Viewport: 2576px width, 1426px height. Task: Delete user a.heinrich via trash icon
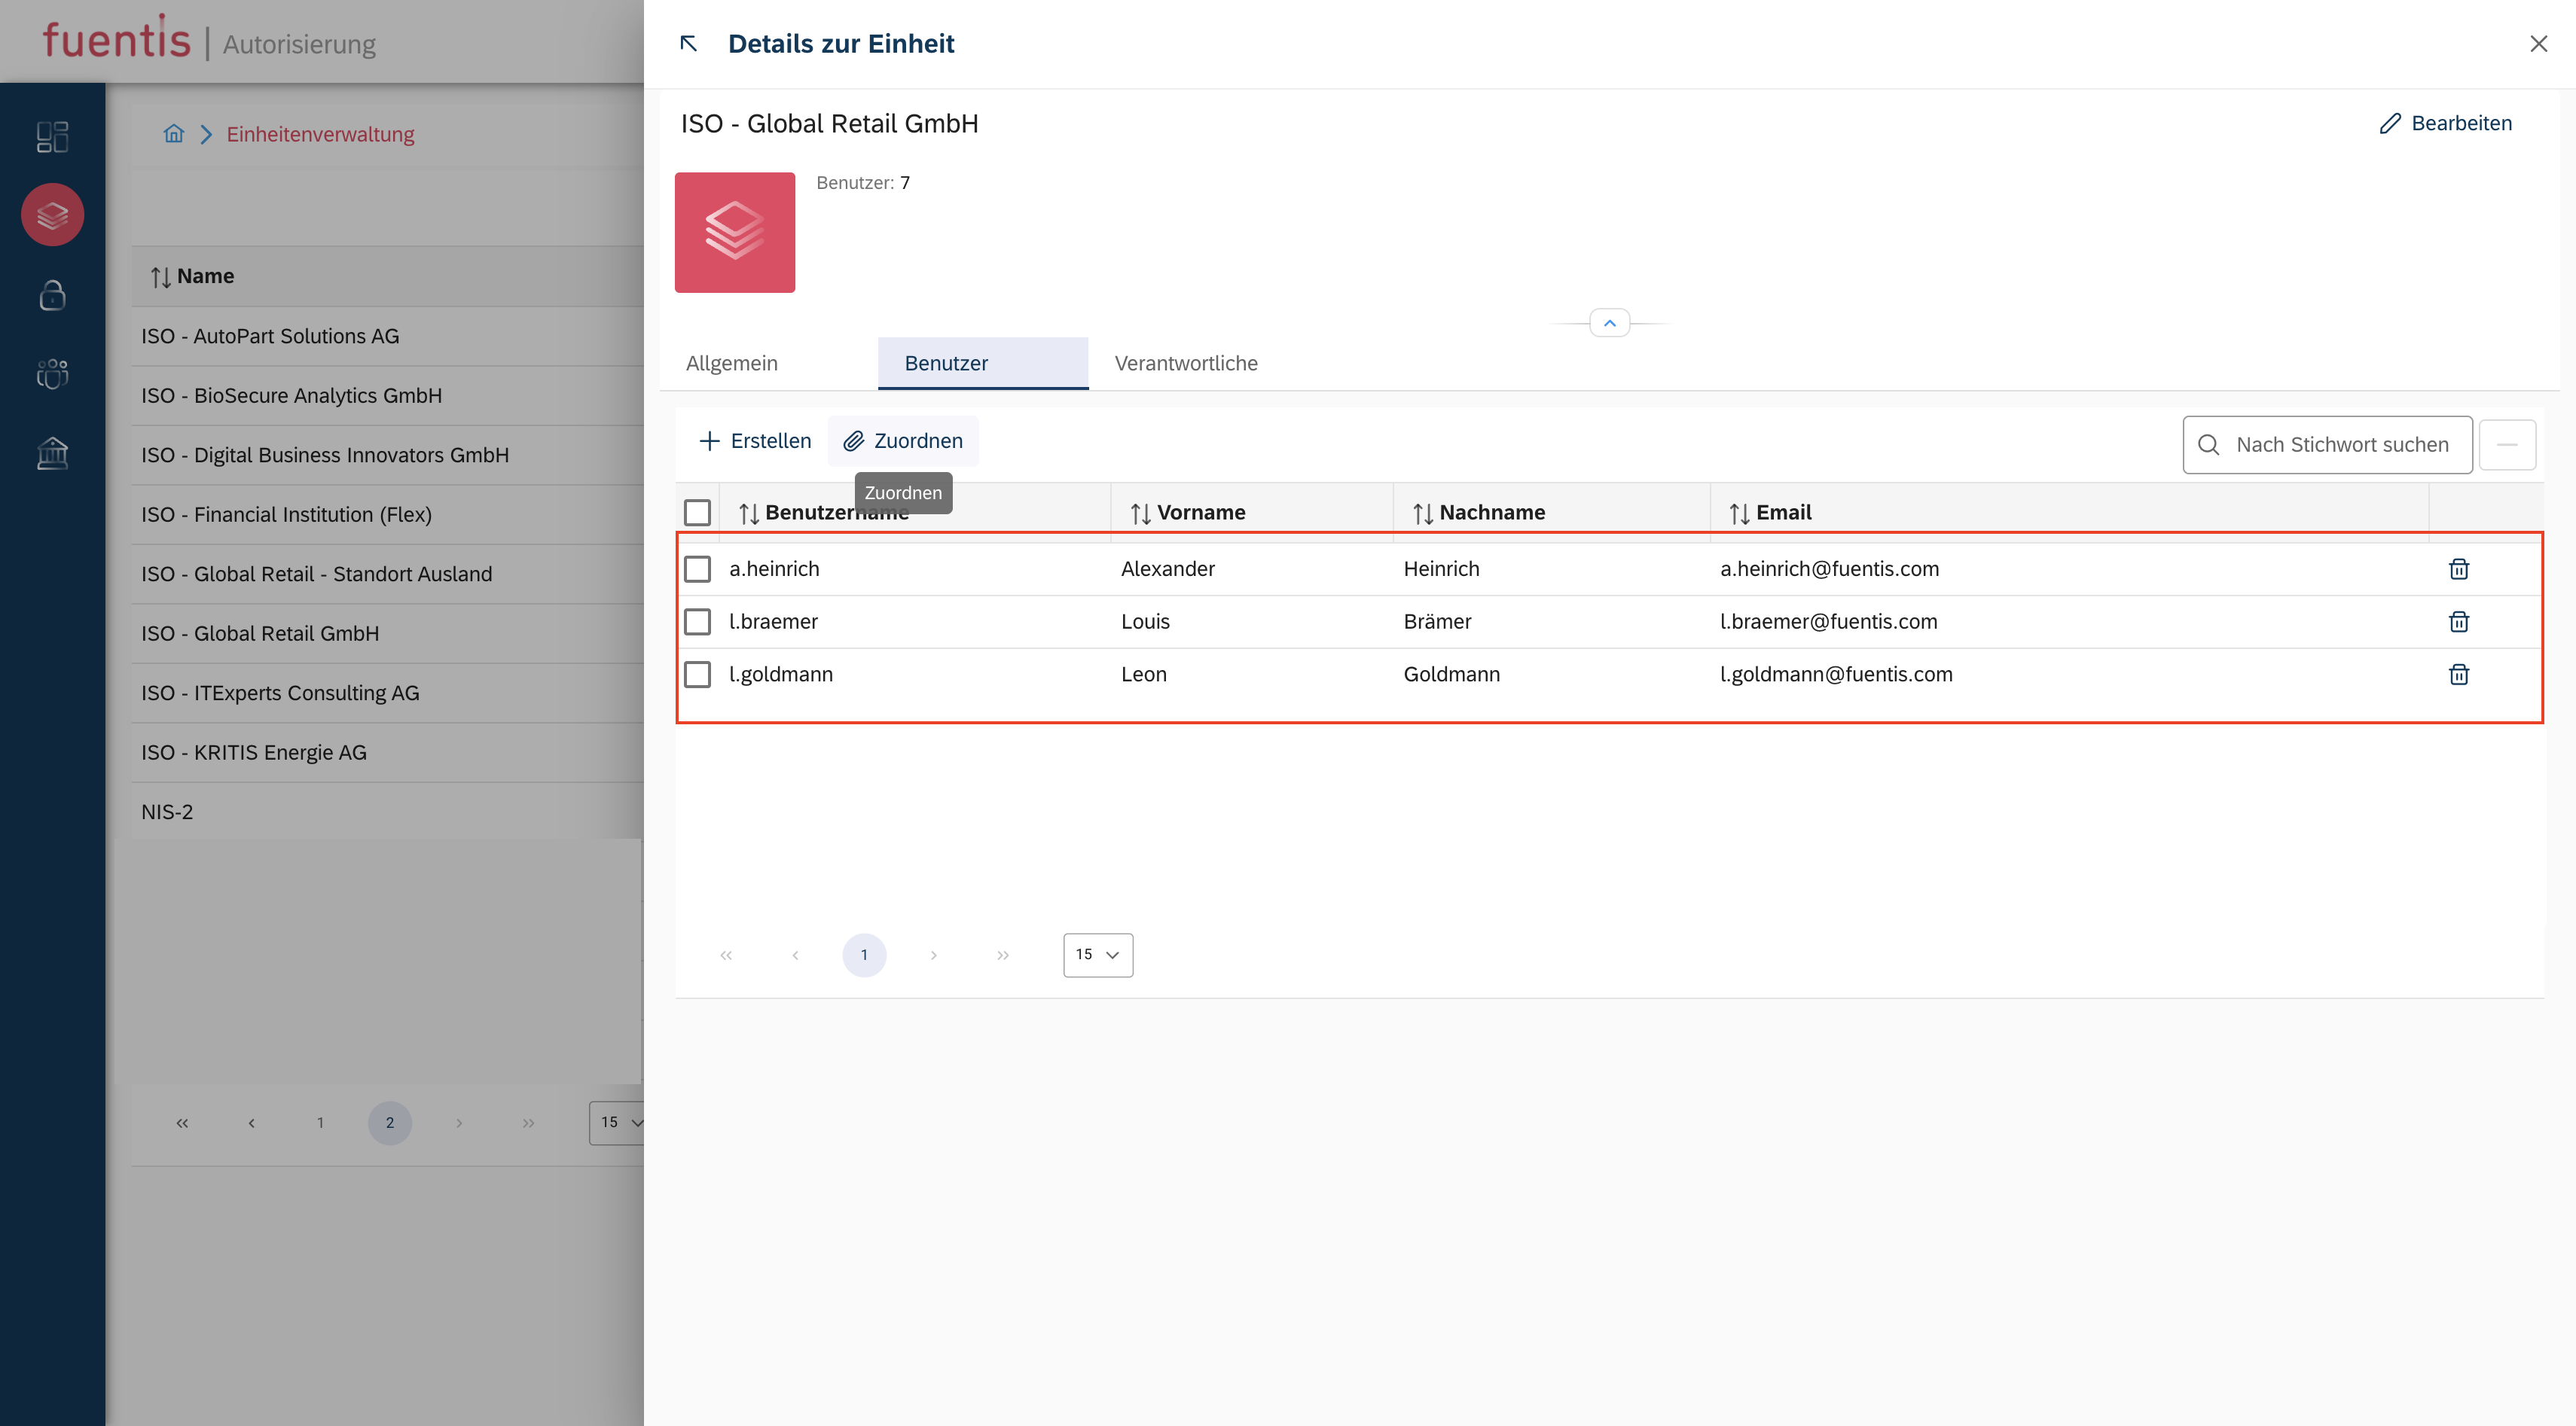2458,568
